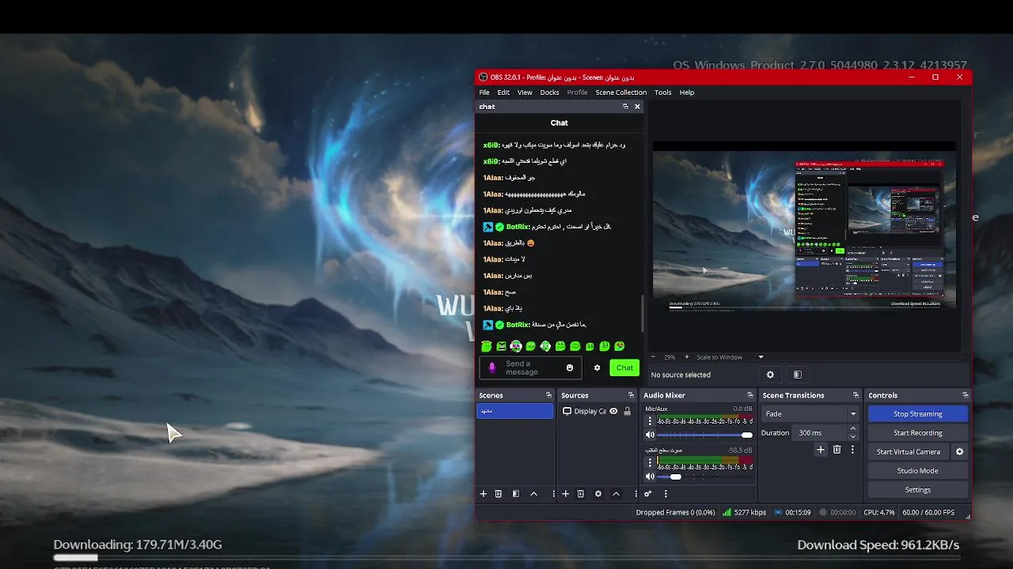Open the Scene Collection menu
The image size is (1013, 569).
(x=620, y=92)
